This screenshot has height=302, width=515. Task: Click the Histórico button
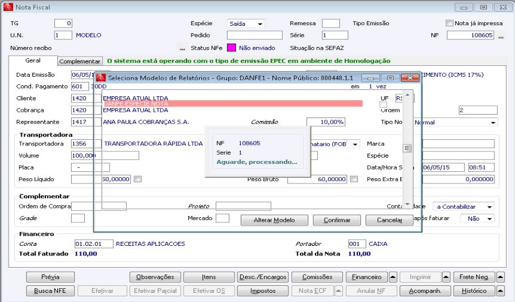pos(474,291)
